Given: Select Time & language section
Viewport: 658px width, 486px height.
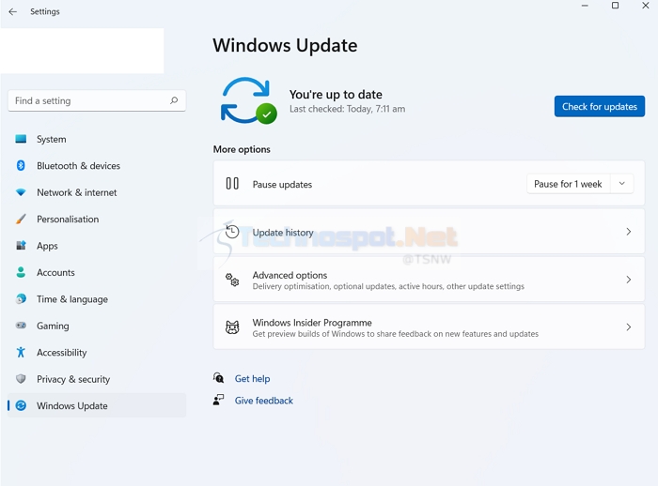Looking at the screenshot, I should click(97, 299).
